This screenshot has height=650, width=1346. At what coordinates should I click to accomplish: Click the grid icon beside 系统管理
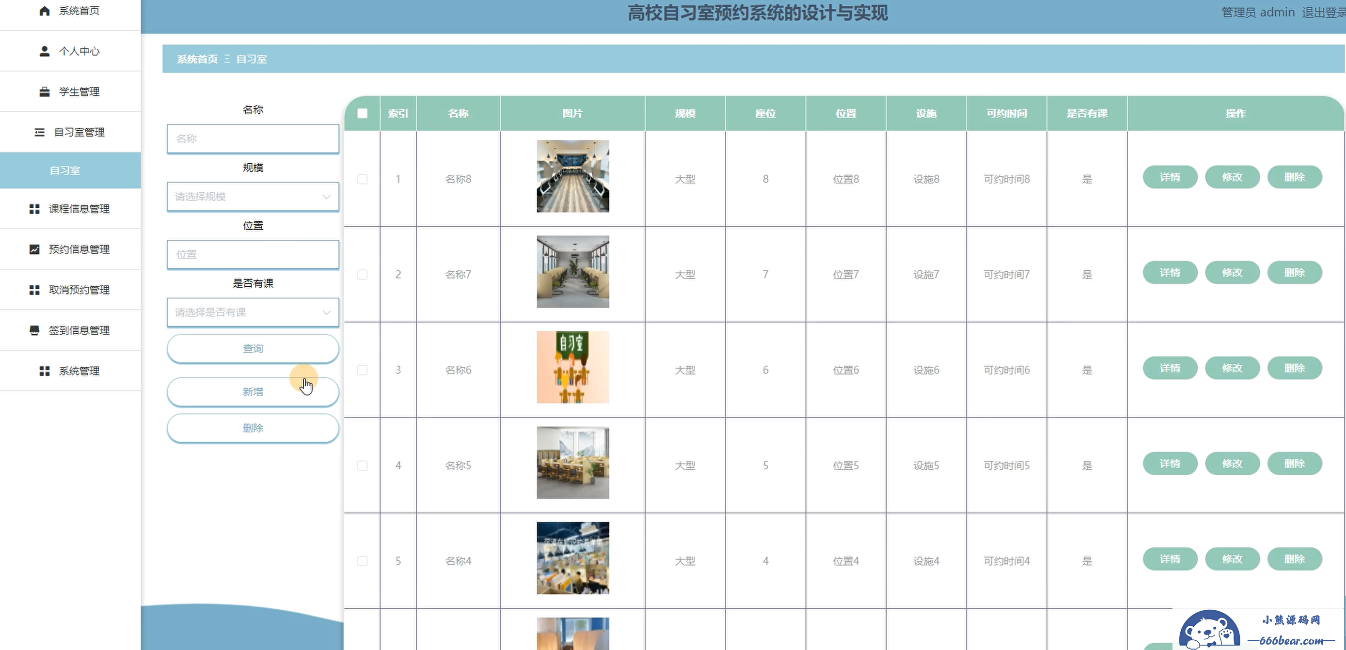pos(45,371)
